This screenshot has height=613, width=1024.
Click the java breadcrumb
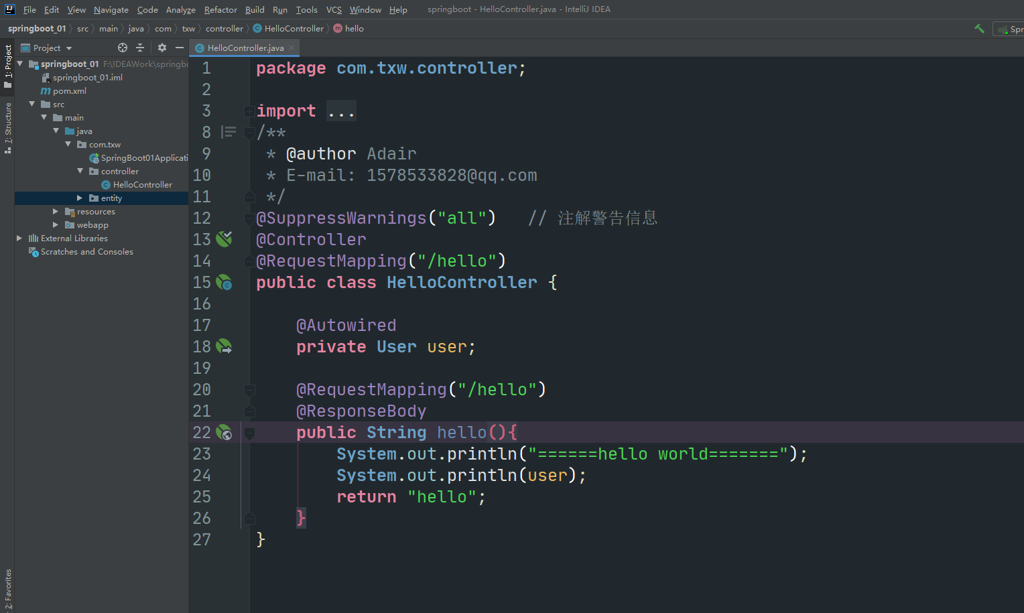pos(136,28)
